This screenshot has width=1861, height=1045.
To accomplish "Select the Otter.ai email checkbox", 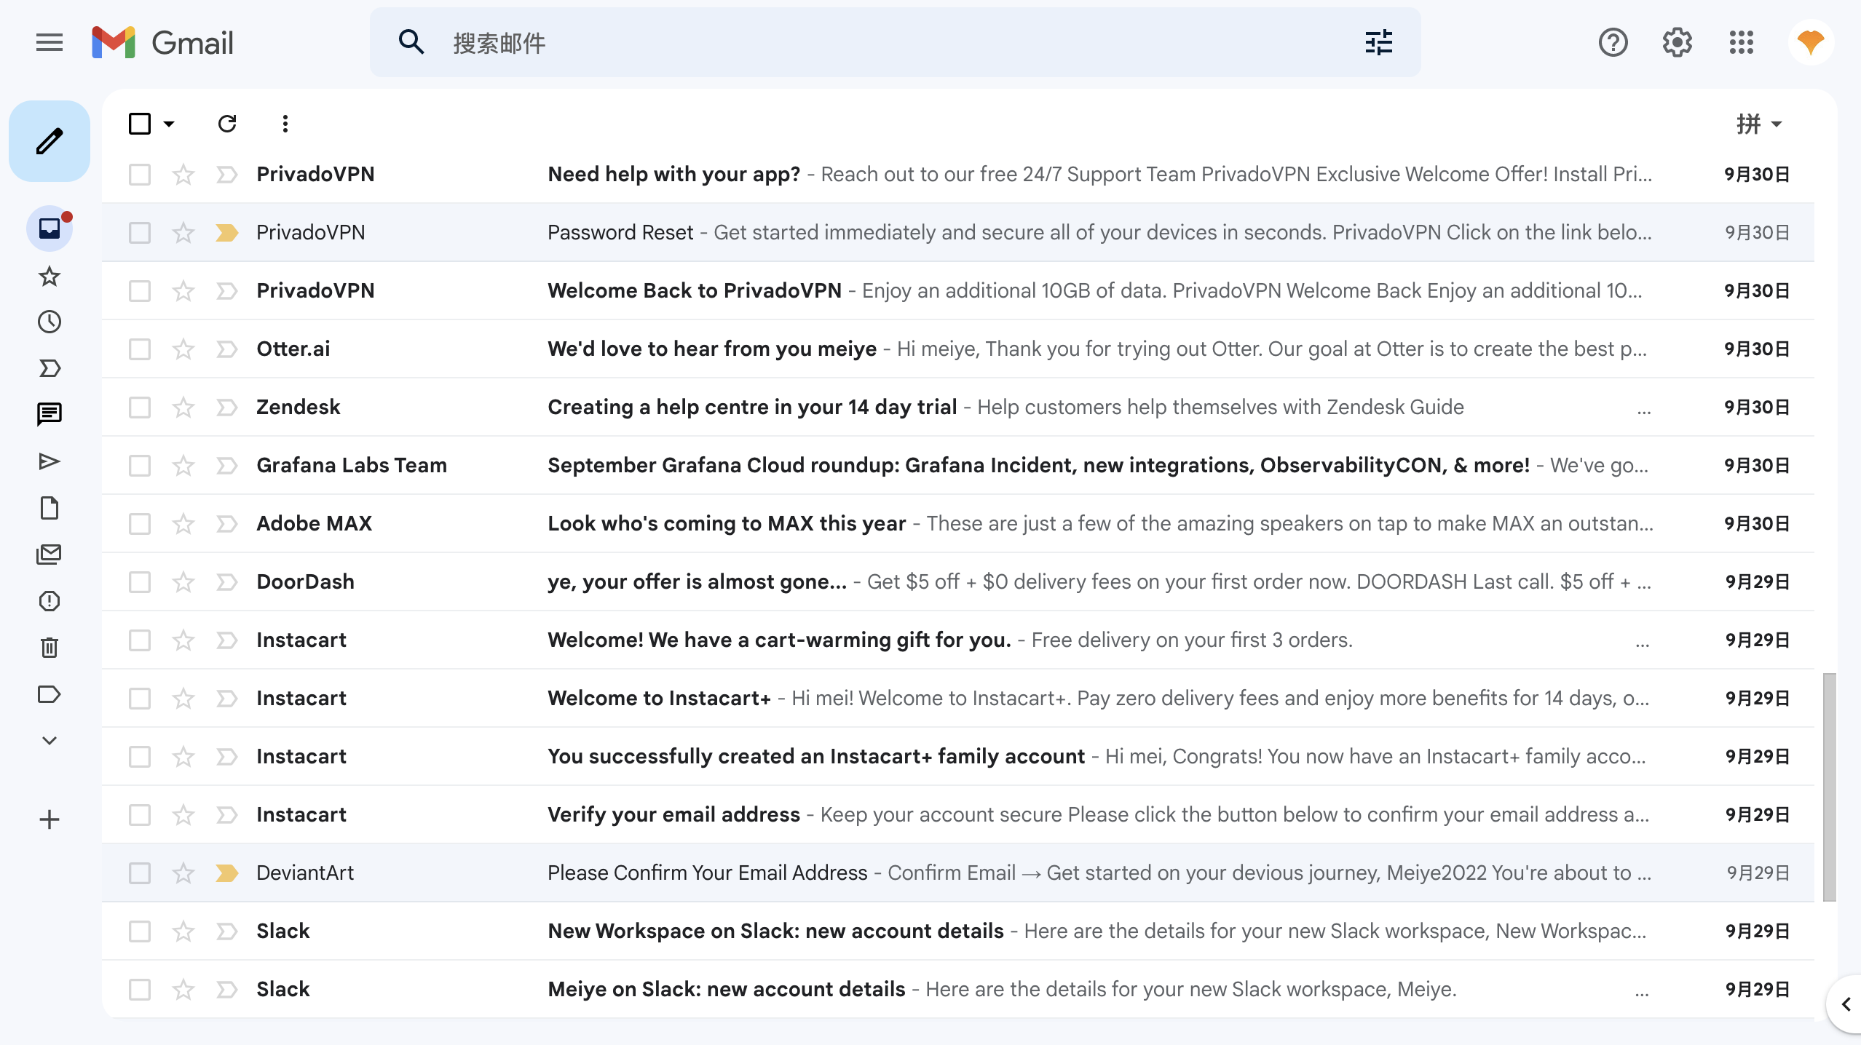I will 140,349.
